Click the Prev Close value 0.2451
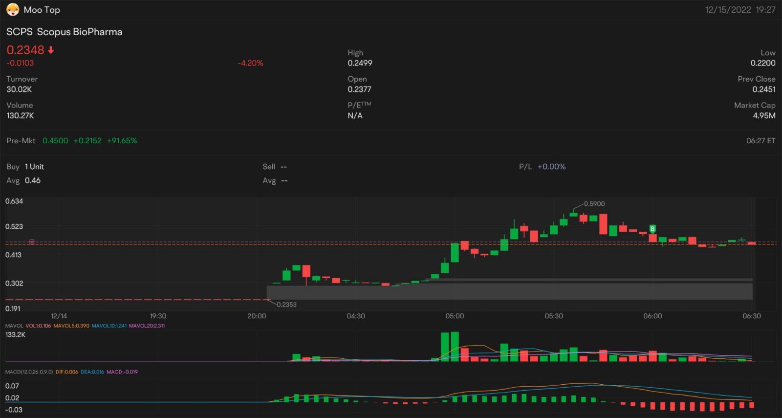The height and width of the screenshot is (418, 782). pos(764,89)
